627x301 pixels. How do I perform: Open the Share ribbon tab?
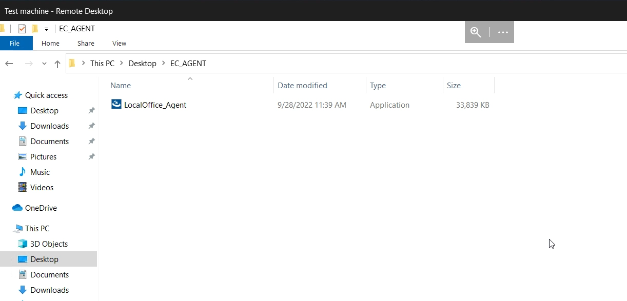86,43
